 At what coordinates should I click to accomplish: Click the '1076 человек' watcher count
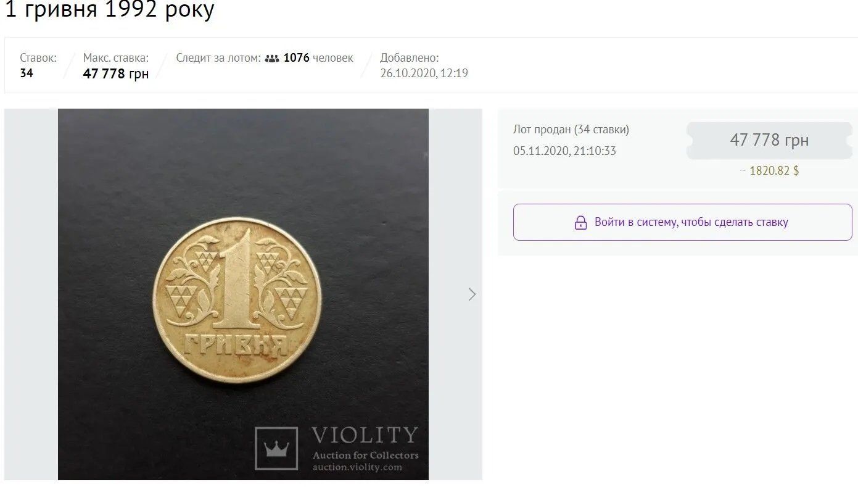click(318, 58)
